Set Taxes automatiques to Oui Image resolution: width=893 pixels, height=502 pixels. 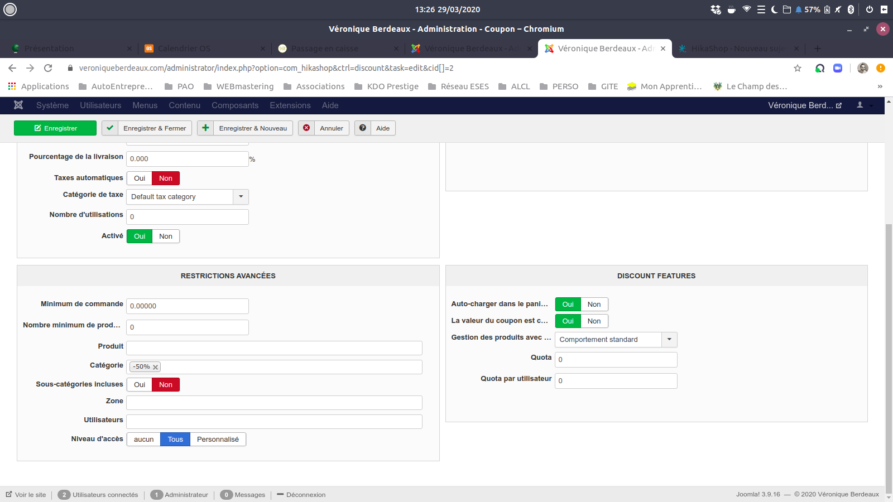[x=140, y=178]
